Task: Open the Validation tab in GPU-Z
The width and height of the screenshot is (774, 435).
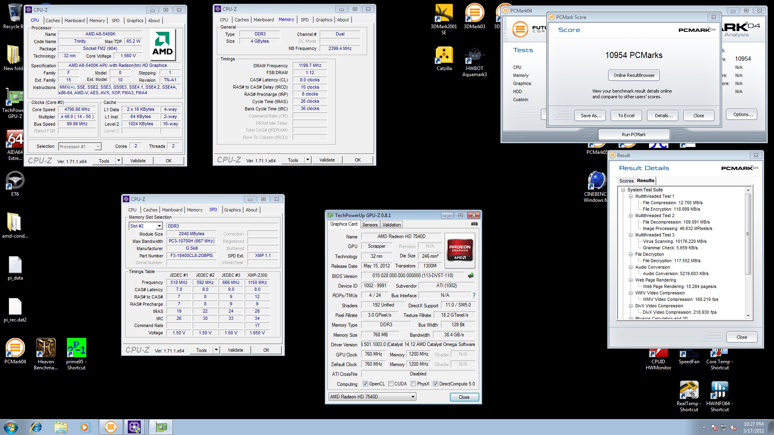Action: coord(391,225)
